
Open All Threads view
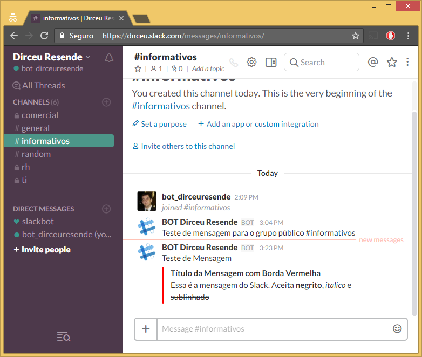(39, 86)
